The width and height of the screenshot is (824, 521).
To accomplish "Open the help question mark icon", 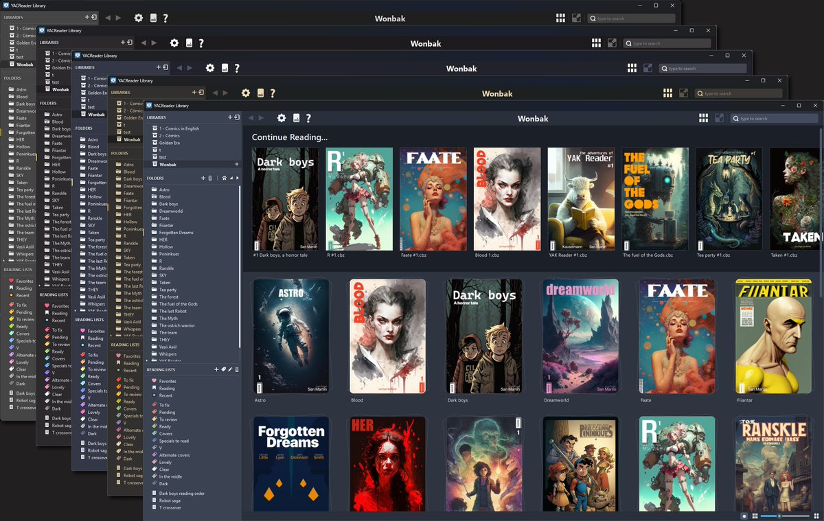I will coord(308,118).
